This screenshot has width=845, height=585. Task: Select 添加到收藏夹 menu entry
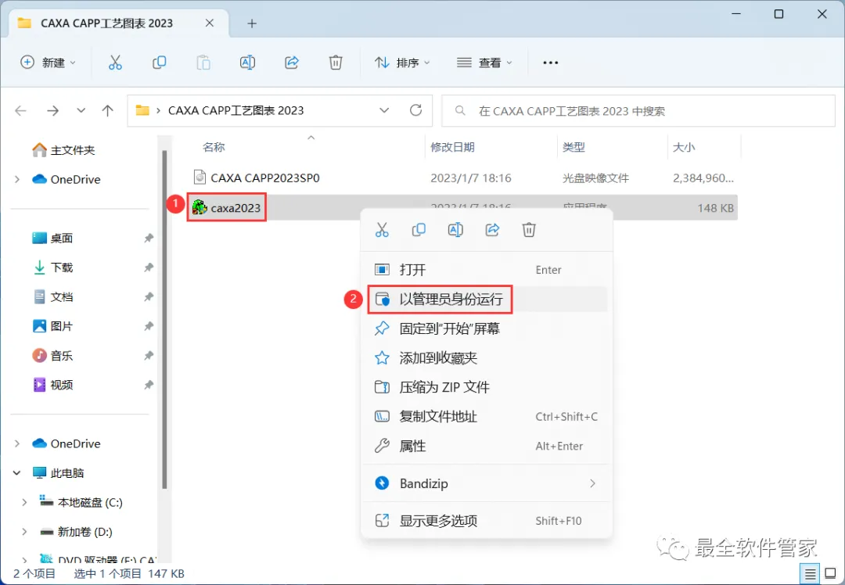tap(487, 357)
